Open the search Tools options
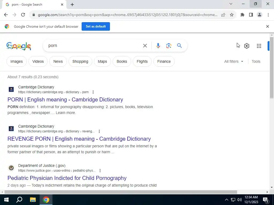Viewport: 274px width, 205px height. pos(256,61)
